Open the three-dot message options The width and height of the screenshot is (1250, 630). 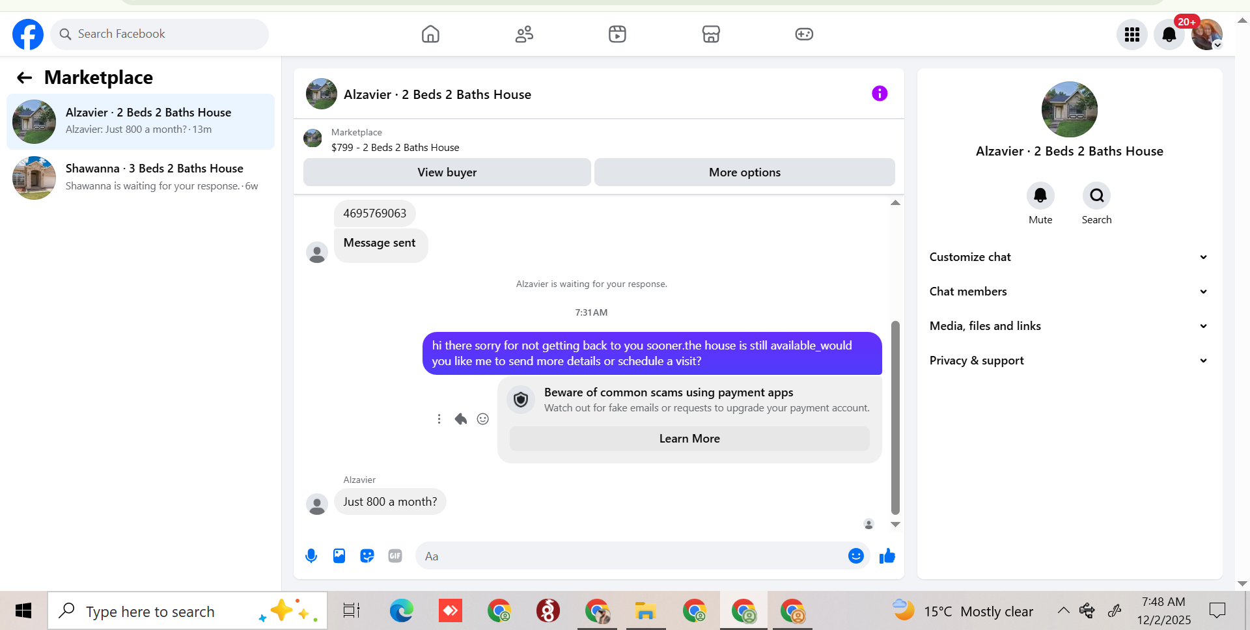coord(439,419)
